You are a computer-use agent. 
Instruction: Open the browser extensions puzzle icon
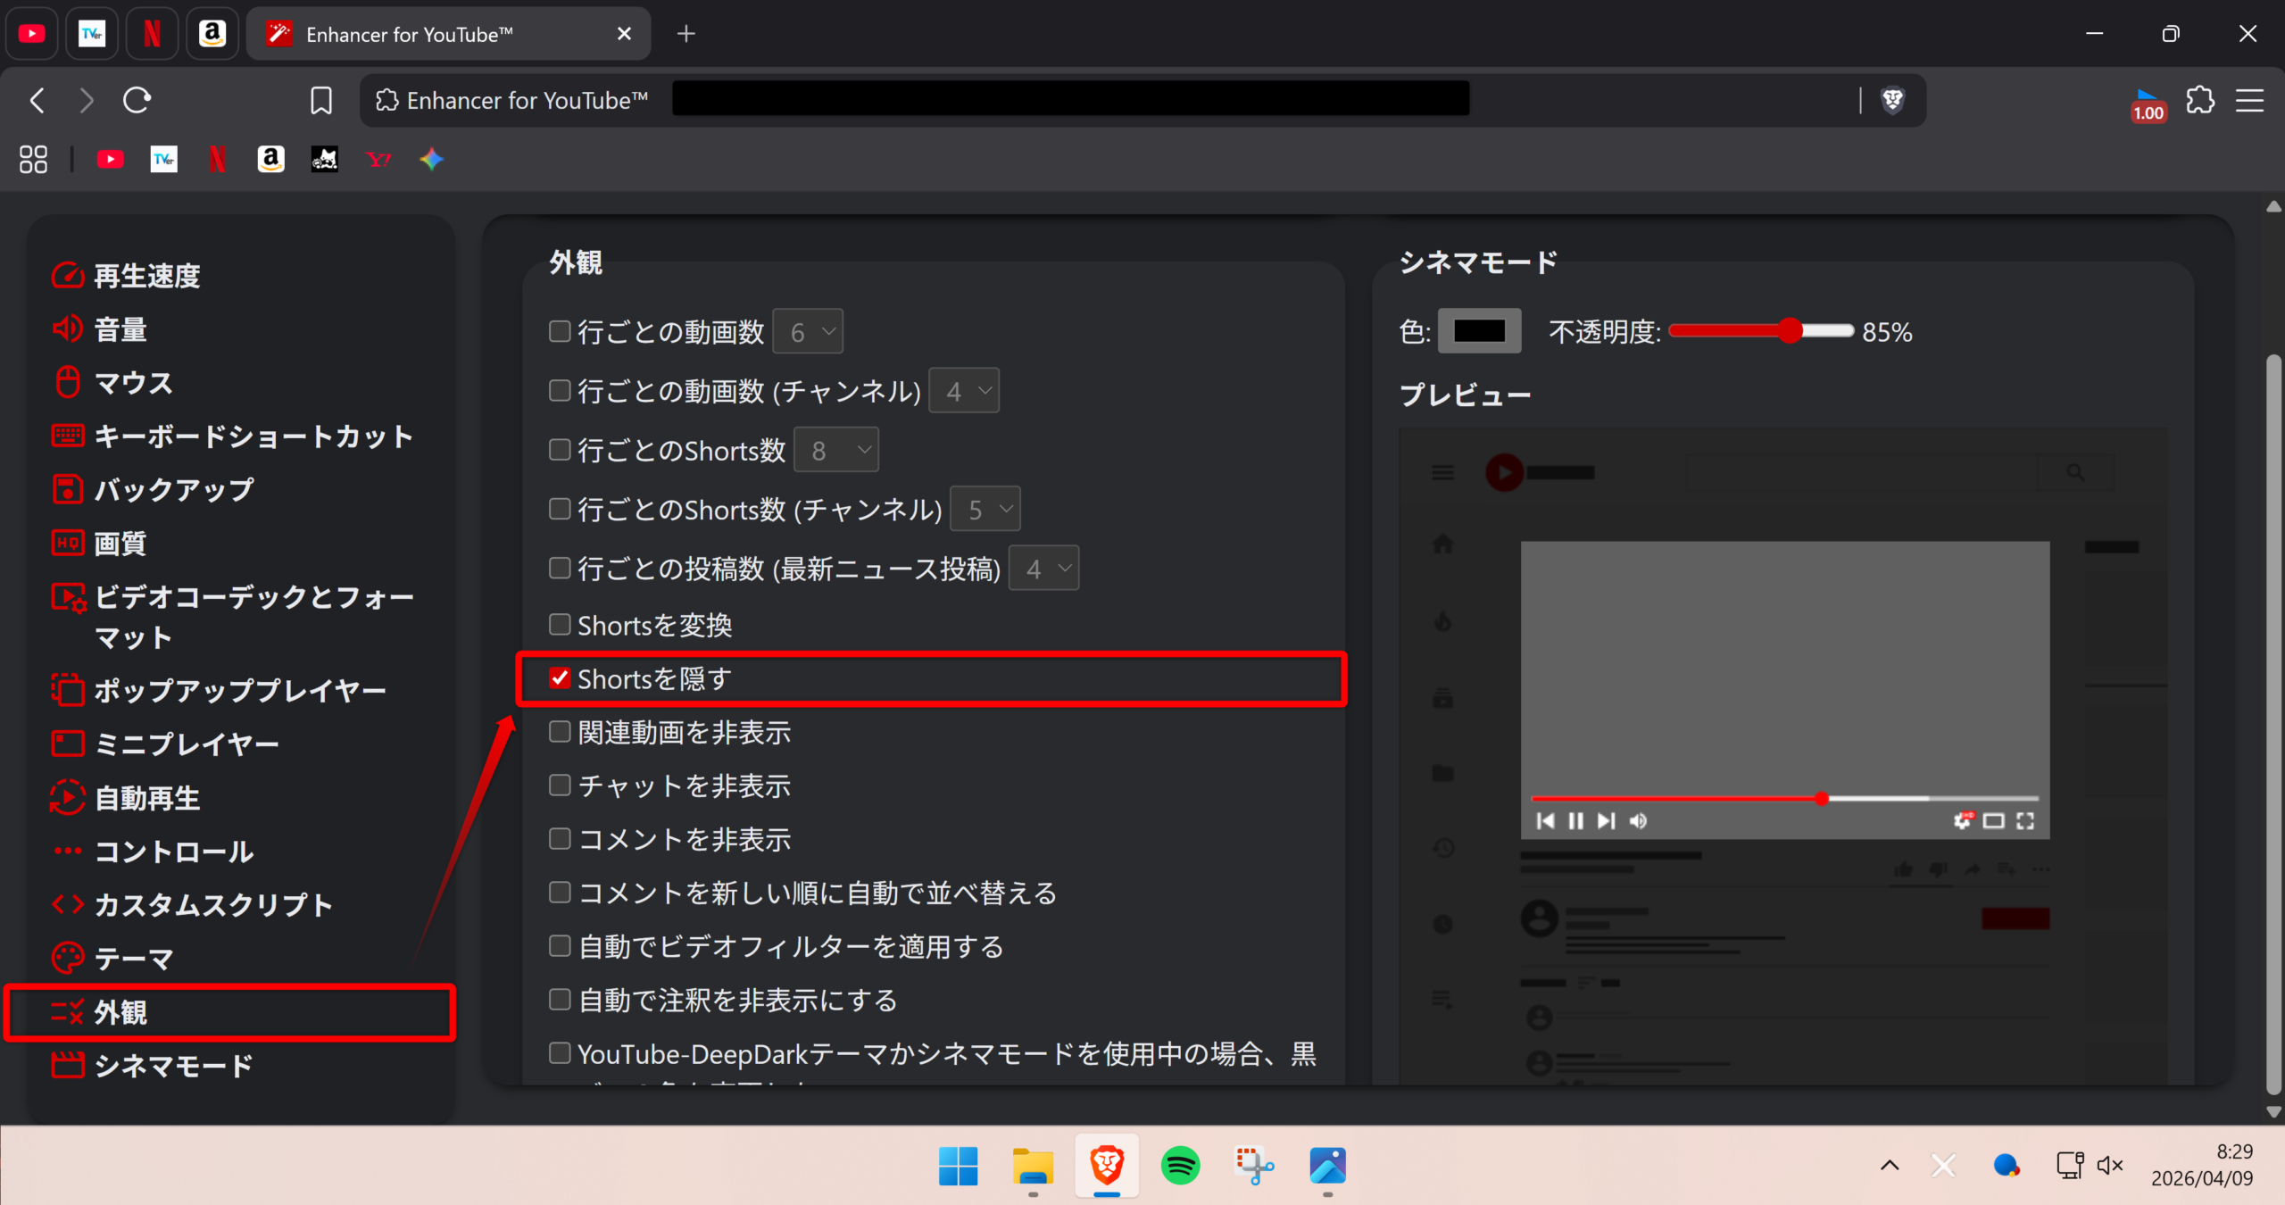[x=2200, y=100]
